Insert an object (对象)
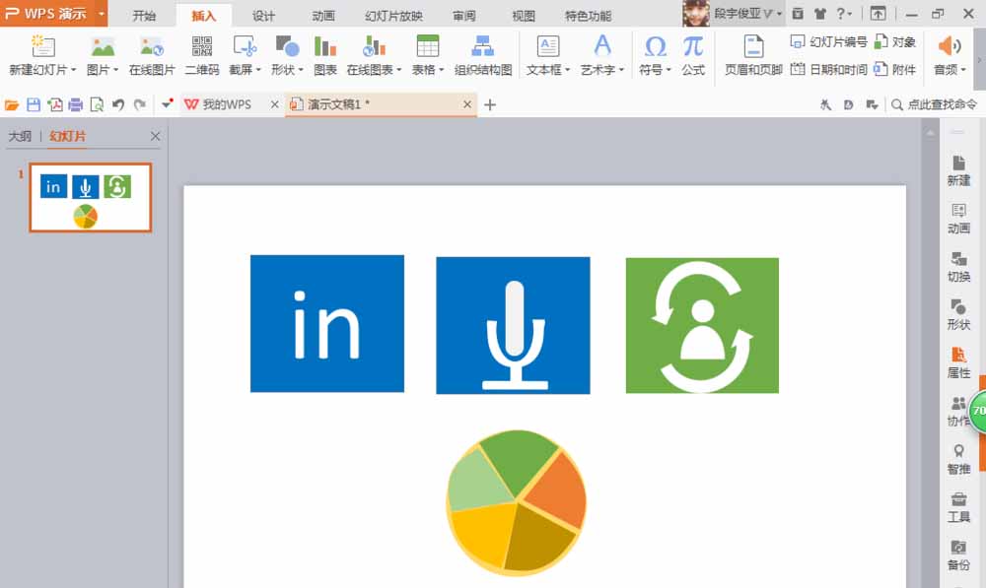This screenshot has width=986, height=588. point(895,42)
